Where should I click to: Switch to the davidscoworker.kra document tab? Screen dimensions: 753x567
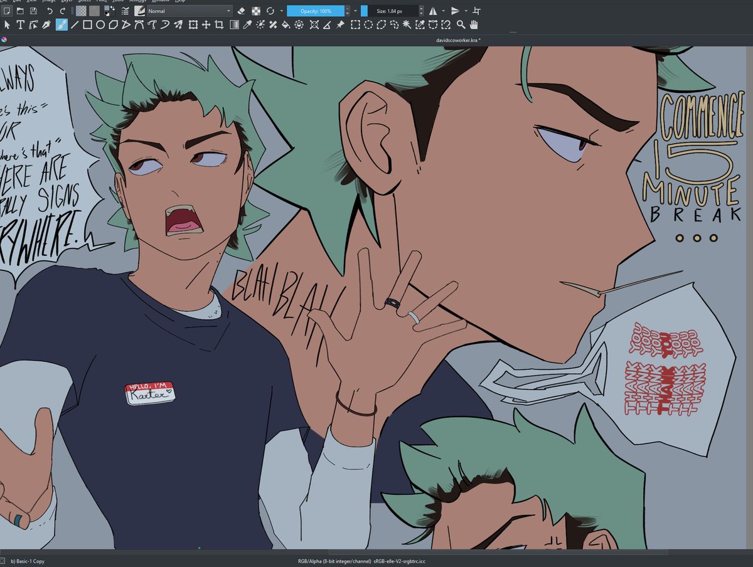459,40
